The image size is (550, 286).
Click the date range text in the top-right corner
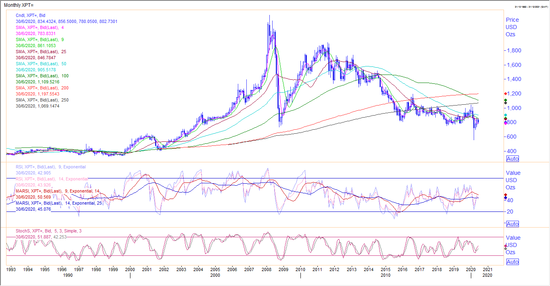(531, 6)
